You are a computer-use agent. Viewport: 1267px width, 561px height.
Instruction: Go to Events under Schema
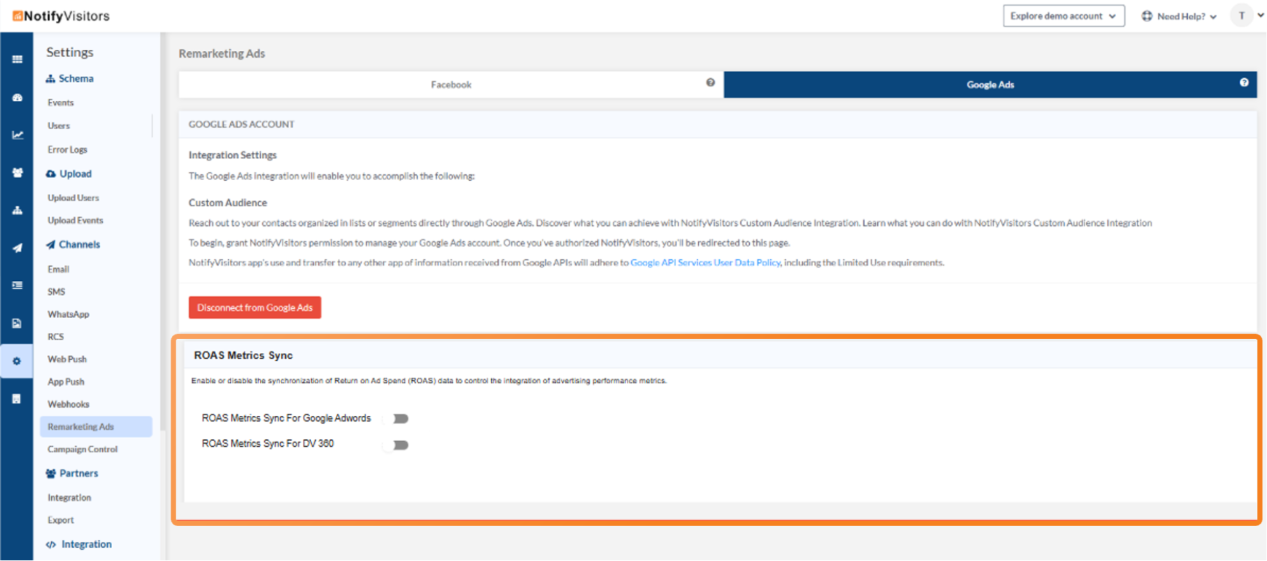(60, 103)
